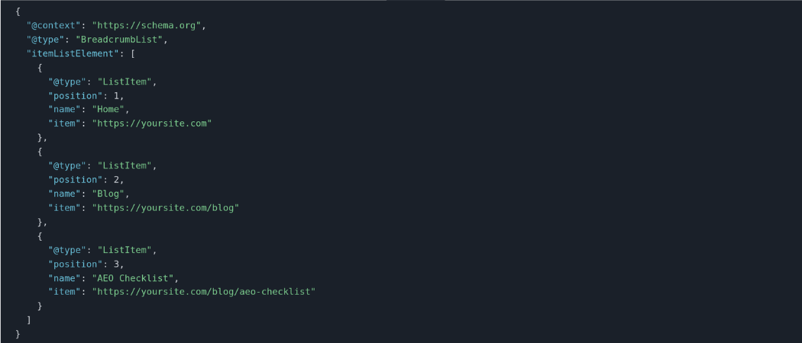
Task: Click the "item" key of the Blog entry
Action: (x=65, y=208)
